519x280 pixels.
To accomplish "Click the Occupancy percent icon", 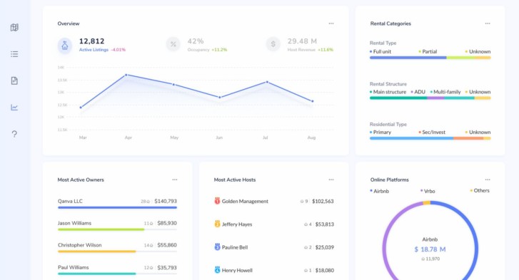I will tap(173, 44).
